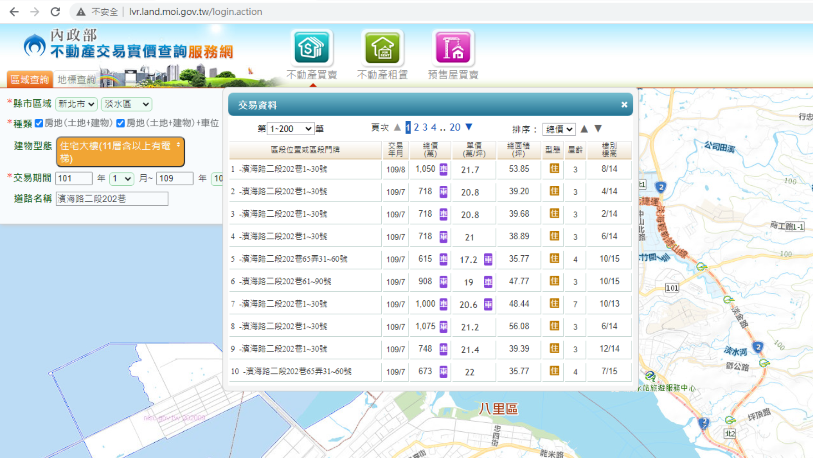Click the purple 車 icon in row 2 總價

[443, 192]
